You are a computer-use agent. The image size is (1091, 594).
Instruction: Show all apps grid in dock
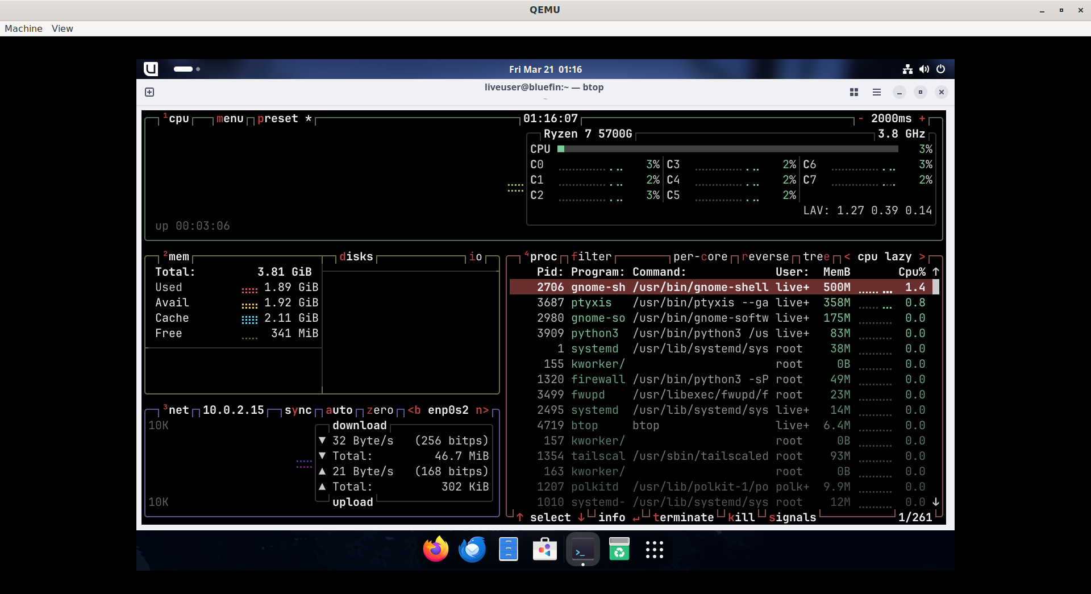click(x=654, y=550)
